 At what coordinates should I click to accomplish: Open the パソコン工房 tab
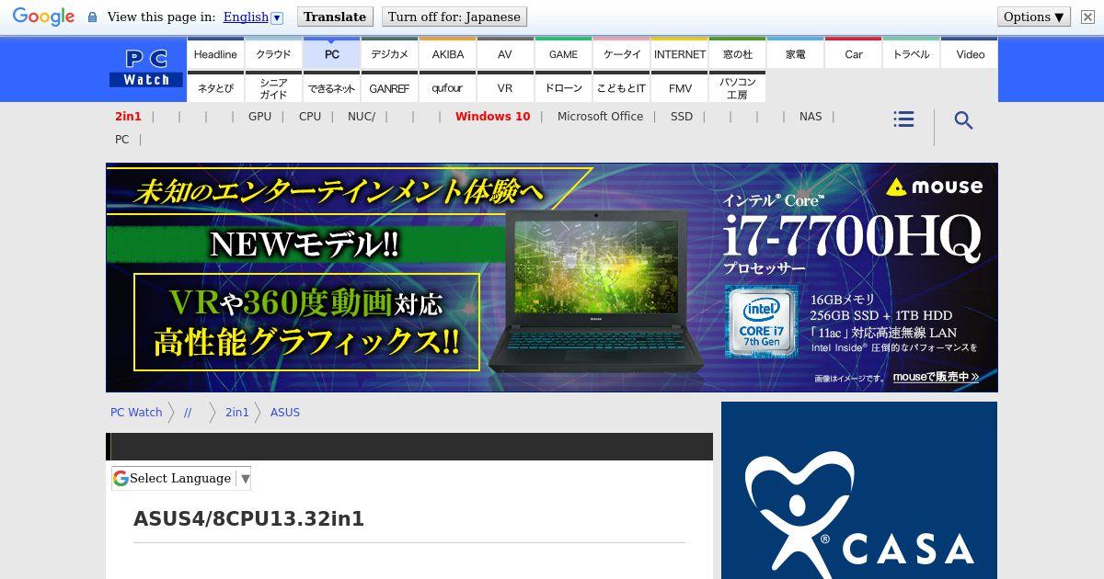(x=737, y=87)
